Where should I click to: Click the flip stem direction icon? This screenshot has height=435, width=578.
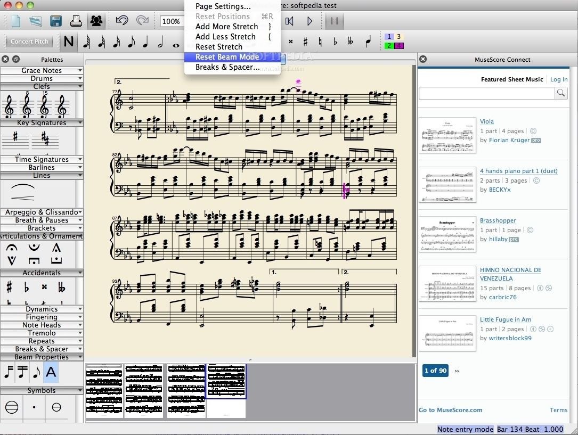[368, 42]
